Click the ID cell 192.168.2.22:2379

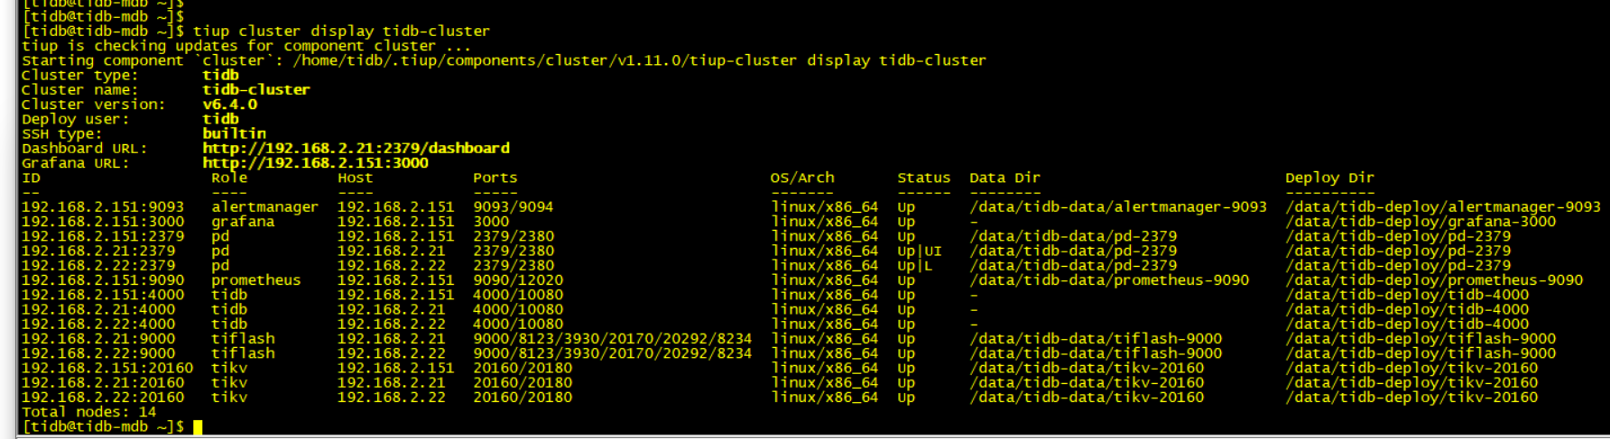[98, 265]
